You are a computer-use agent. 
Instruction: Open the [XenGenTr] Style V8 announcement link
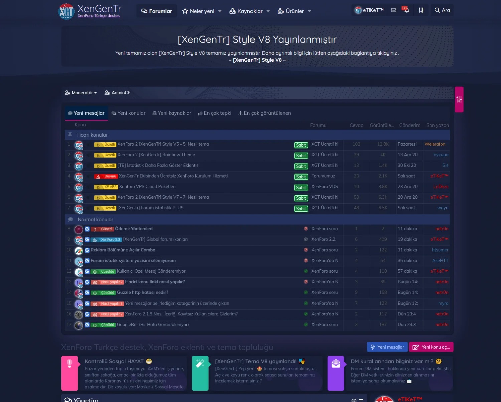(257, 60)
